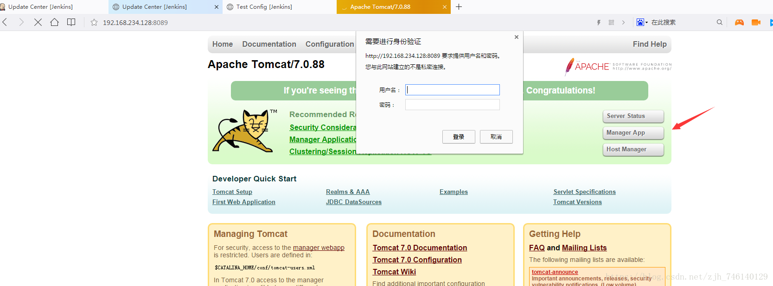Open the manager webapp link
Viewport: 773px width, 286px height.
click(319, 248)
